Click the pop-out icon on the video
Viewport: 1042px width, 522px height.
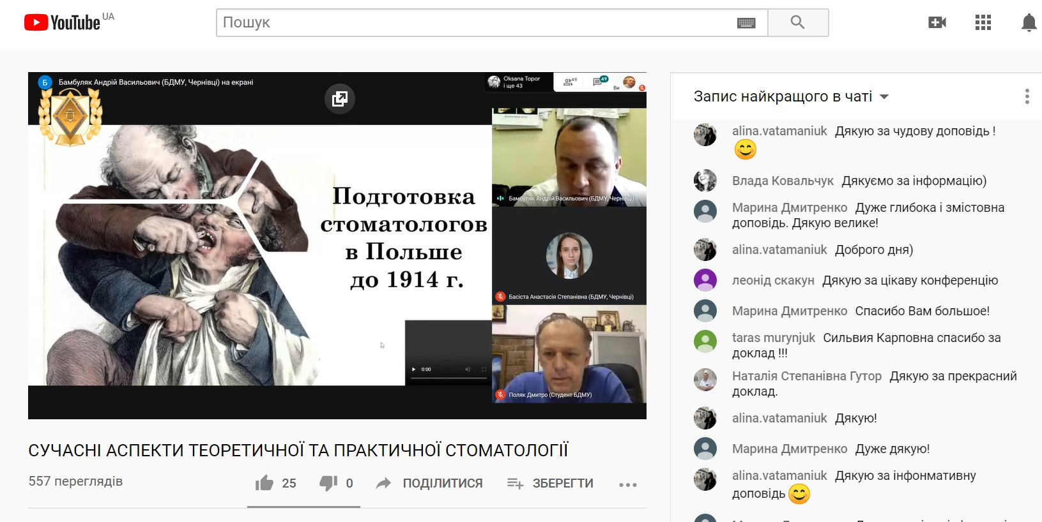click(x=340, y=98)
